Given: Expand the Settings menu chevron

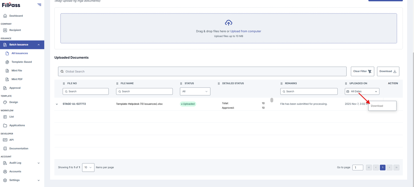Looking at the screenshot, I should (x=39, y=180).
